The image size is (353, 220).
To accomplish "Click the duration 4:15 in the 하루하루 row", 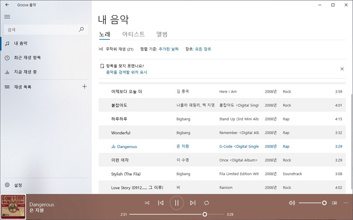I will (338, 119).
